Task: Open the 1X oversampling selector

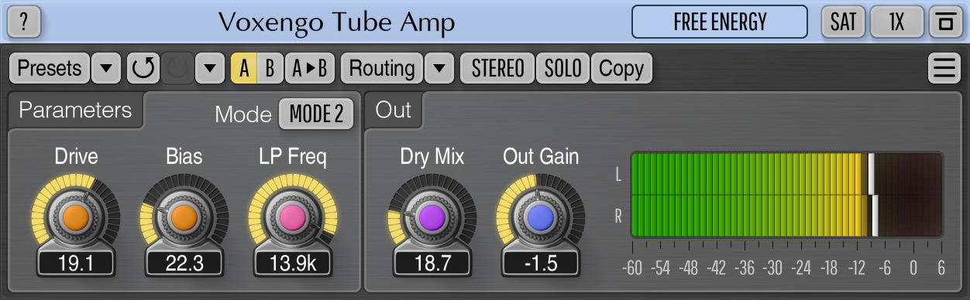Action: point(896,22)
